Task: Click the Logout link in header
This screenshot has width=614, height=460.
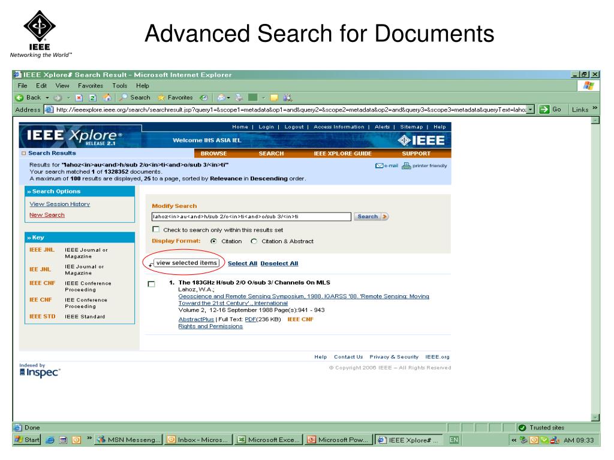Action: (294, 127)
